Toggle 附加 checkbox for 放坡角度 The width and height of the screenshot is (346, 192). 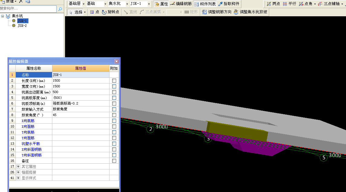pyautogui.click(x=114, y=115)
